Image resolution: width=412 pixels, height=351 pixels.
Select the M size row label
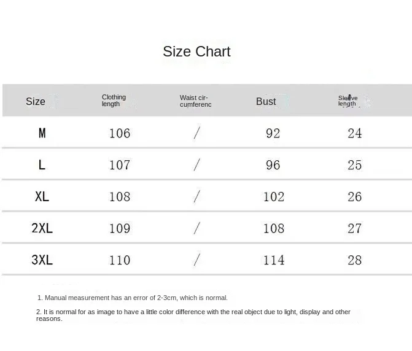coord(42,133)
